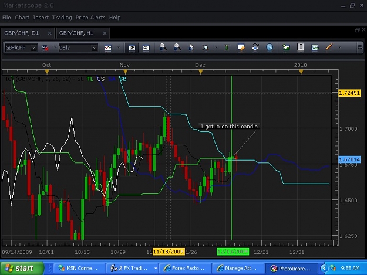Click the 1.72451 yellow price label
The height and width of the screenshot is (275, 367).
349,93
